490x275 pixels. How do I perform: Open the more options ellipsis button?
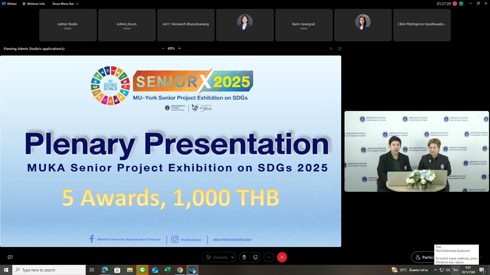pos(269,257)
